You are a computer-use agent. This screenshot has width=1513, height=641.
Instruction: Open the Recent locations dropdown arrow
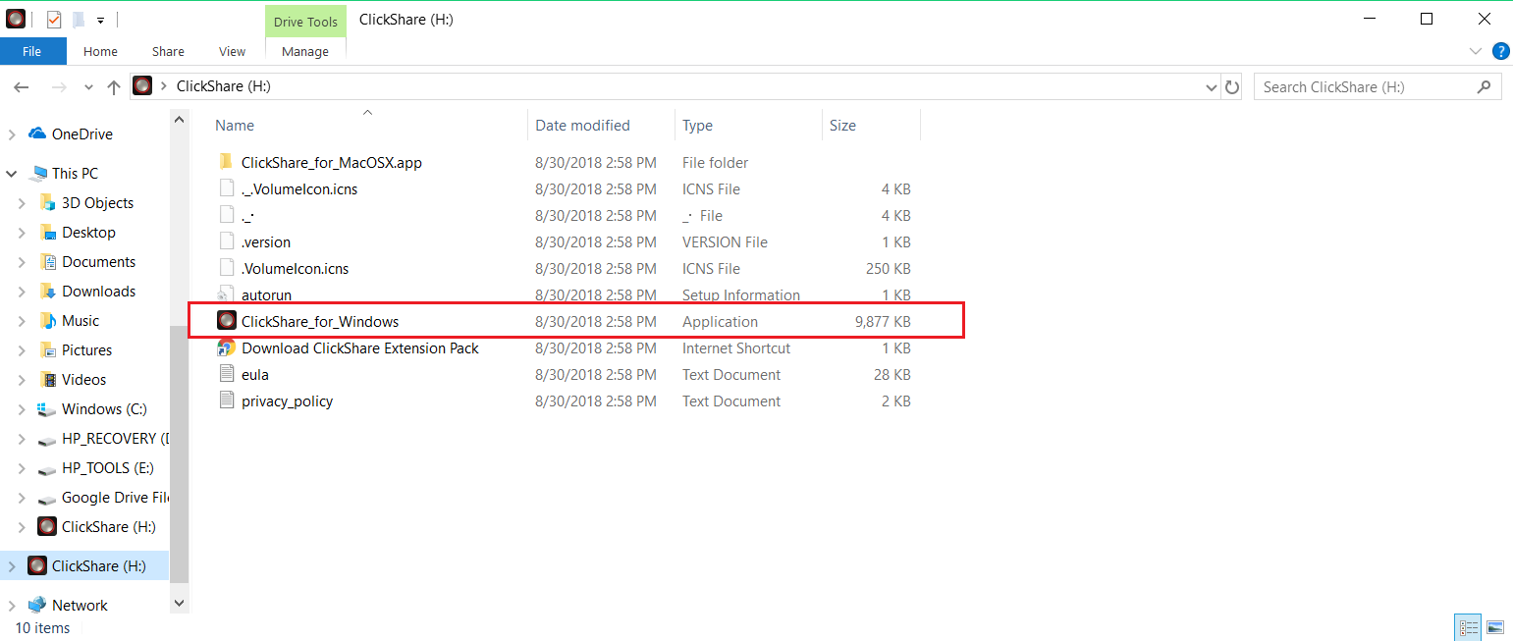tap(88, 87)
